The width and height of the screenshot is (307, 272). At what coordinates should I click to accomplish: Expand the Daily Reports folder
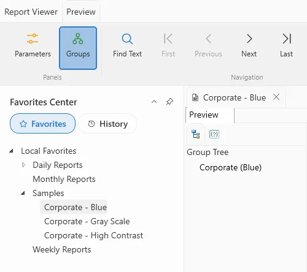point(23,165)
